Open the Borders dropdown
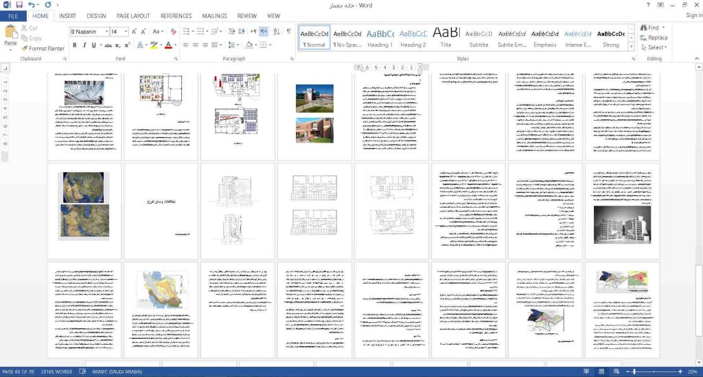 click(x=270, y=45)
